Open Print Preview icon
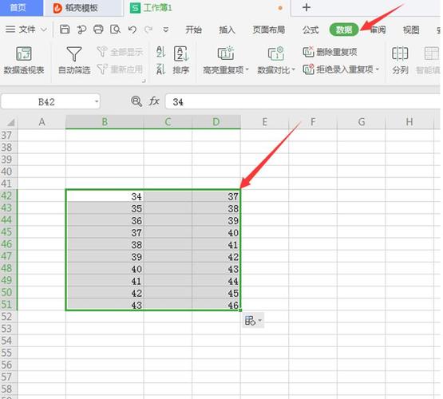 (x=115, y=29)
